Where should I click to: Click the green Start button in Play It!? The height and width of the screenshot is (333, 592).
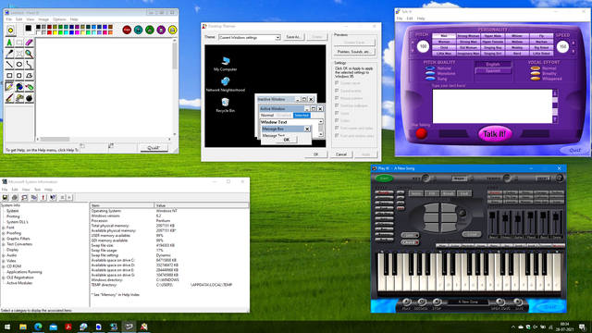click(384, 179)
